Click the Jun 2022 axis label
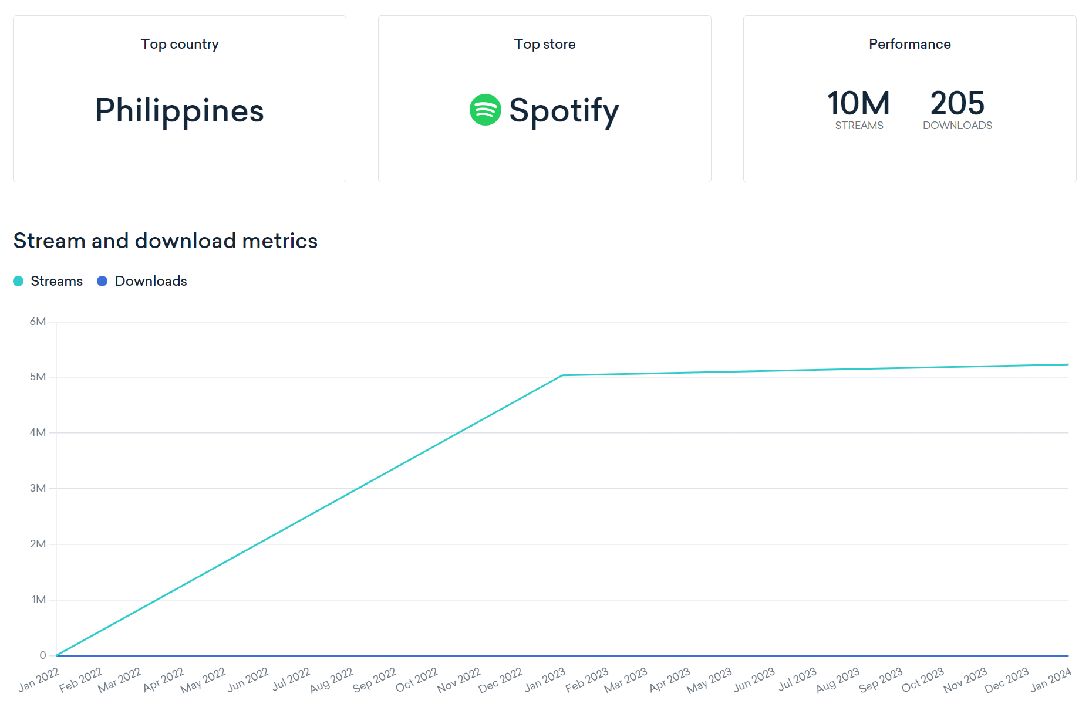 coord(248,680)
